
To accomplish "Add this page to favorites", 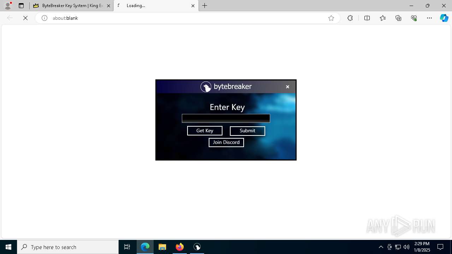I will tap(331, 18).
